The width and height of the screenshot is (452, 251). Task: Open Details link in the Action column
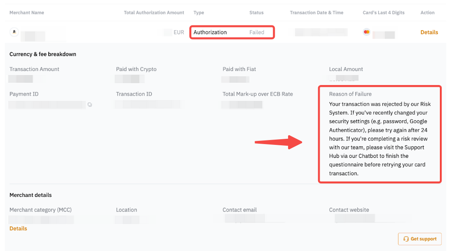click(429, 32)
